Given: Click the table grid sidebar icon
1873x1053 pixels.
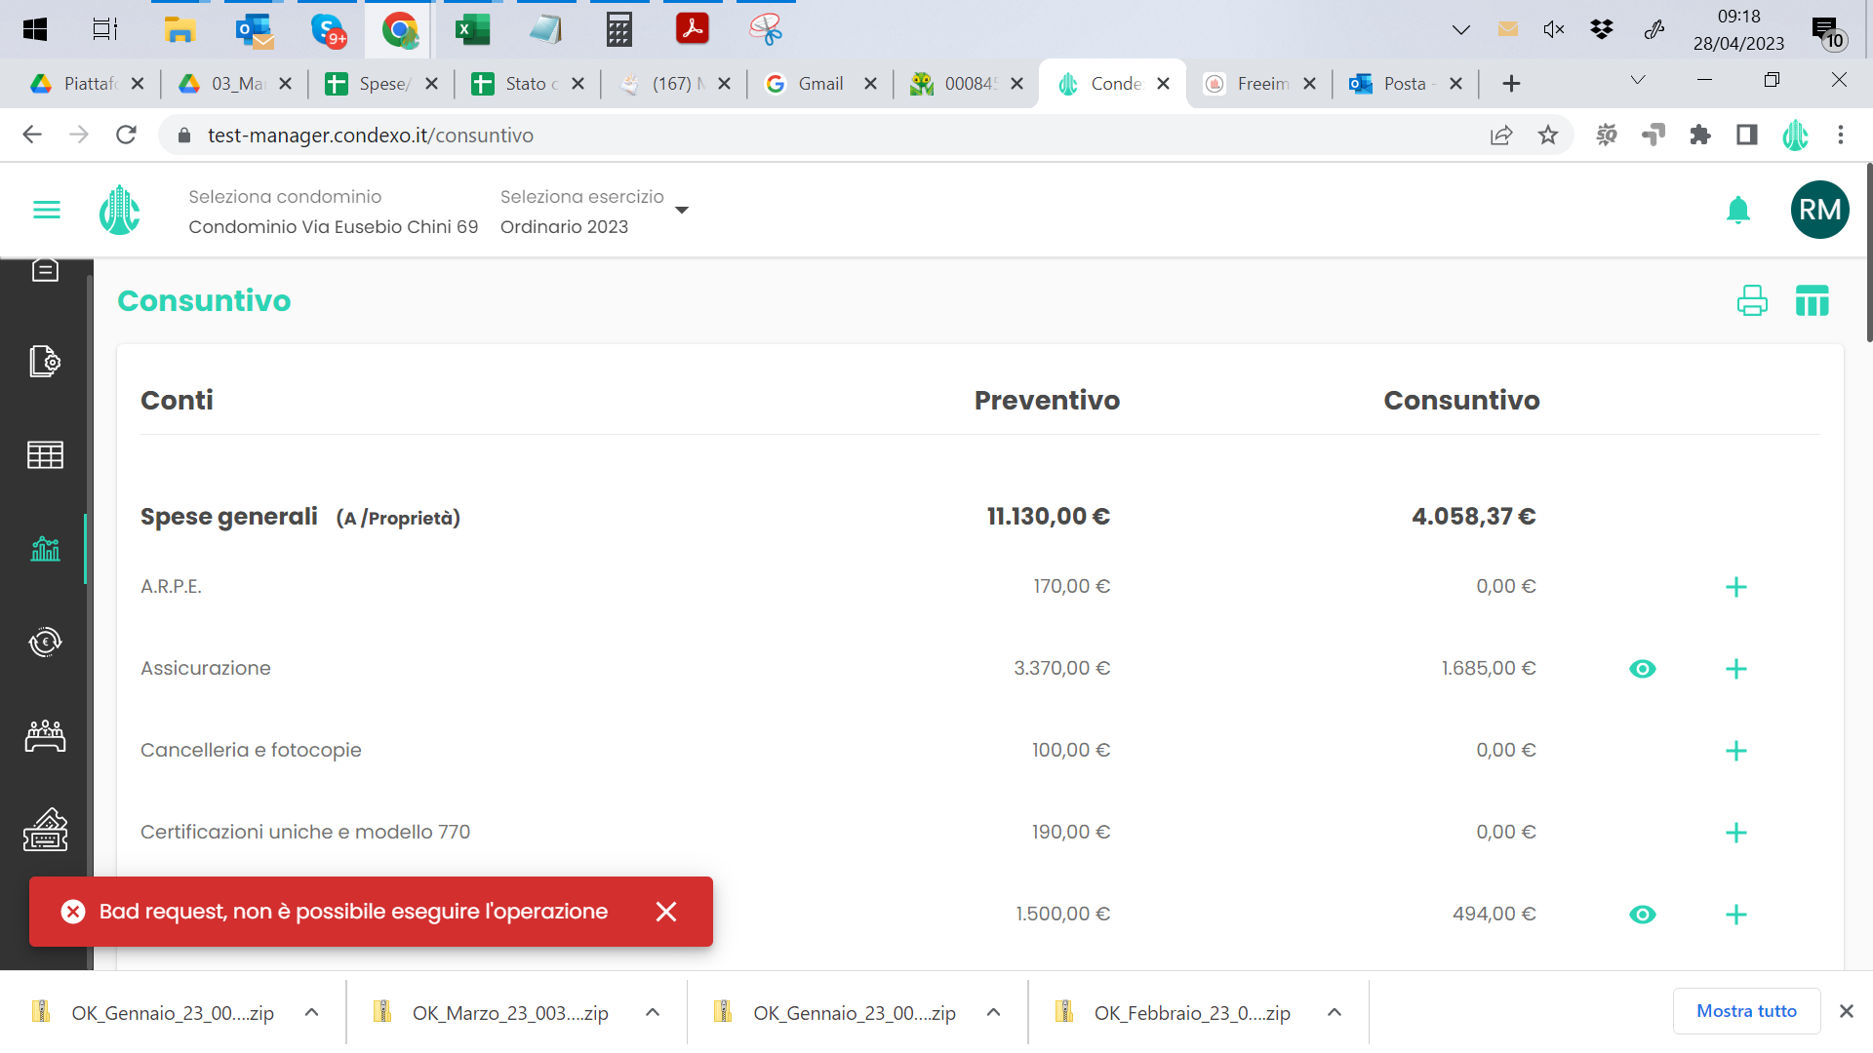Looking at the screenshot, I should [x=45, y=454].
